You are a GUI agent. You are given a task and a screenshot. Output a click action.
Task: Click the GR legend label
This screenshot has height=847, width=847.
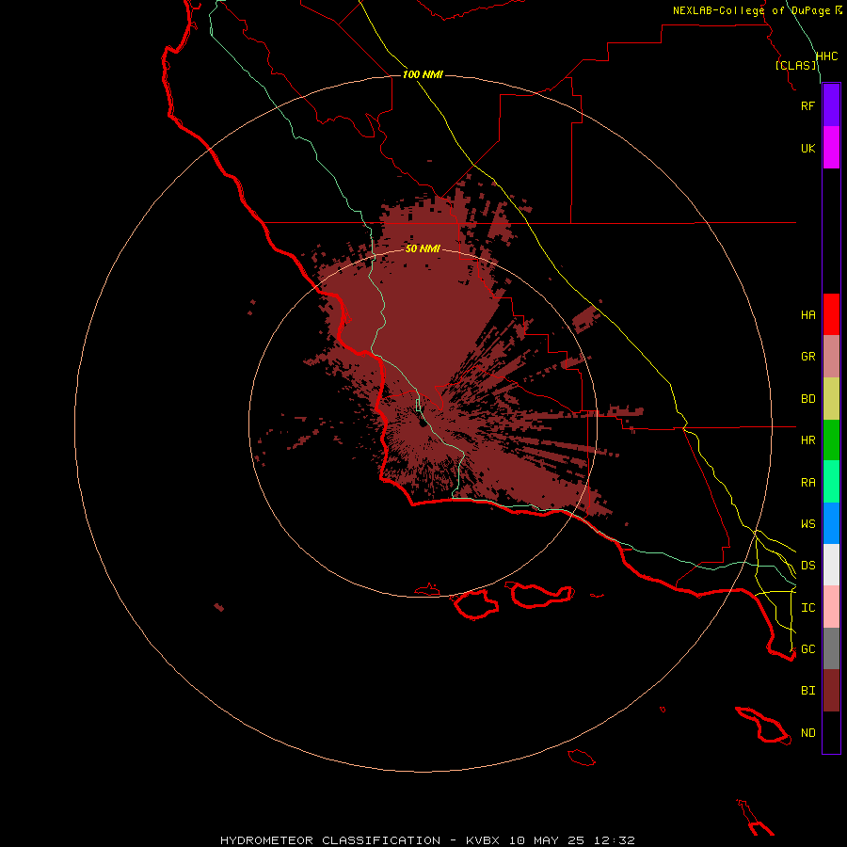(807, 357)
